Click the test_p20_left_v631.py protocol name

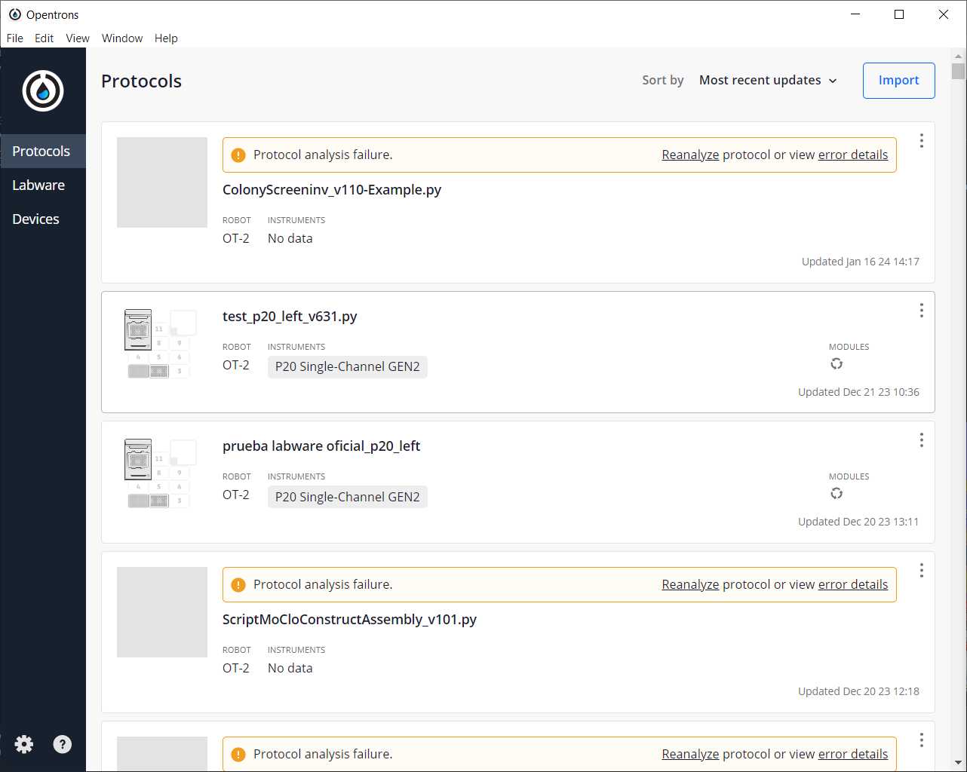point(290,317)
